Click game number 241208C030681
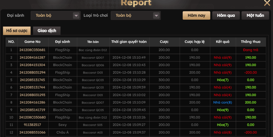The image size is (273, 137). (x=33, y=50)
